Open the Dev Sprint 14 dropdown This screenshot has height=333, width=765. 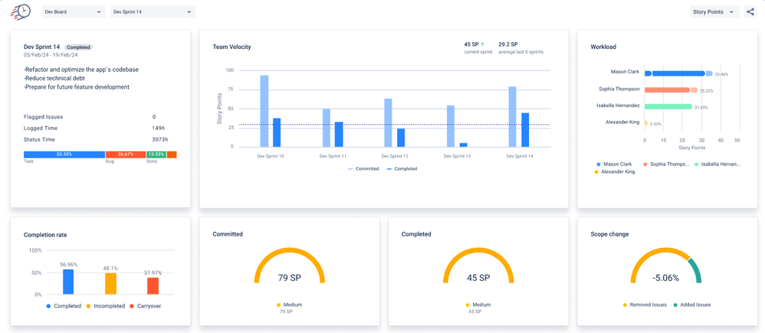[x=152, y=12]
